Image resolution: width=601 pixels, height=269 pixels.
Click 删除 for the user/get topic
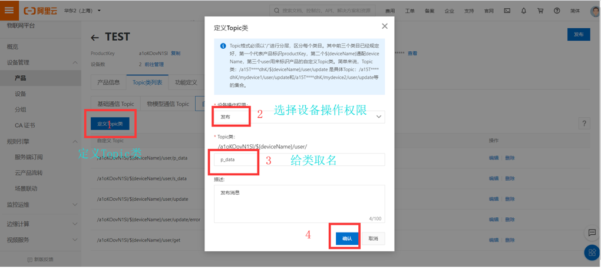510,241
